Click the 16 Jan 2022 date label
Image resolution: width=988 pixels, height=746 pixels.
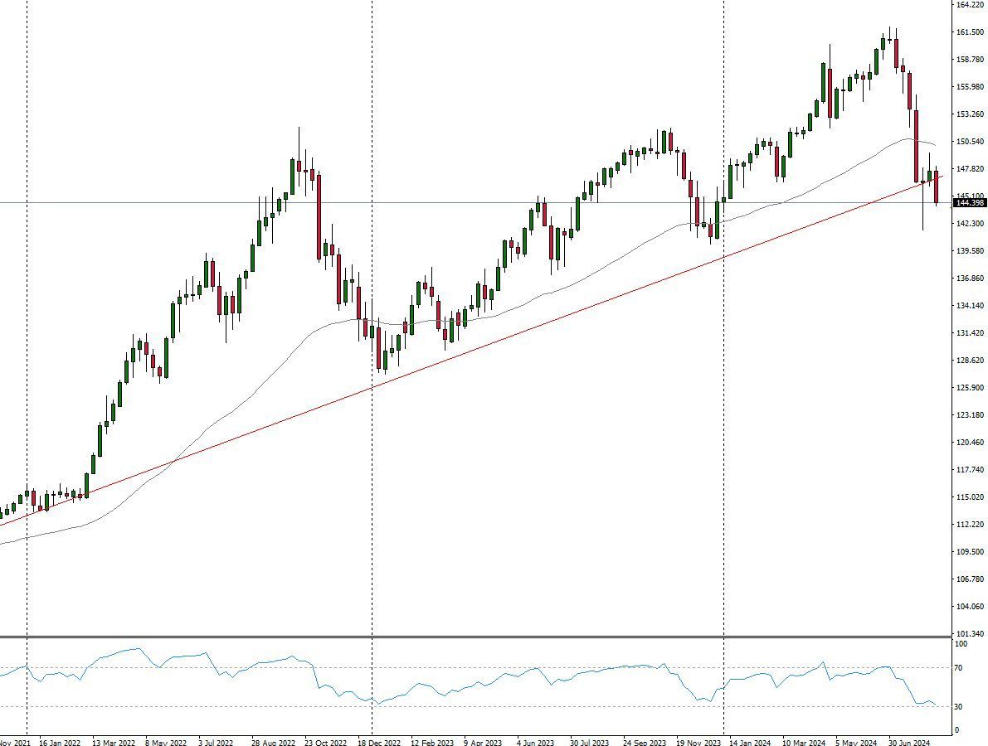60,744
